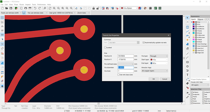Toggle Footprints in Selection Filter
Image resolution: width=210 pixels, height=112 pixels.
click(x=192, y=94)
